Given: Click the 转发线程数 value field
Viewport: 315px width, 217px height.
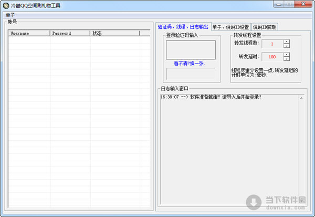Looking at the screenshot, I should click(x=272, y=44).
